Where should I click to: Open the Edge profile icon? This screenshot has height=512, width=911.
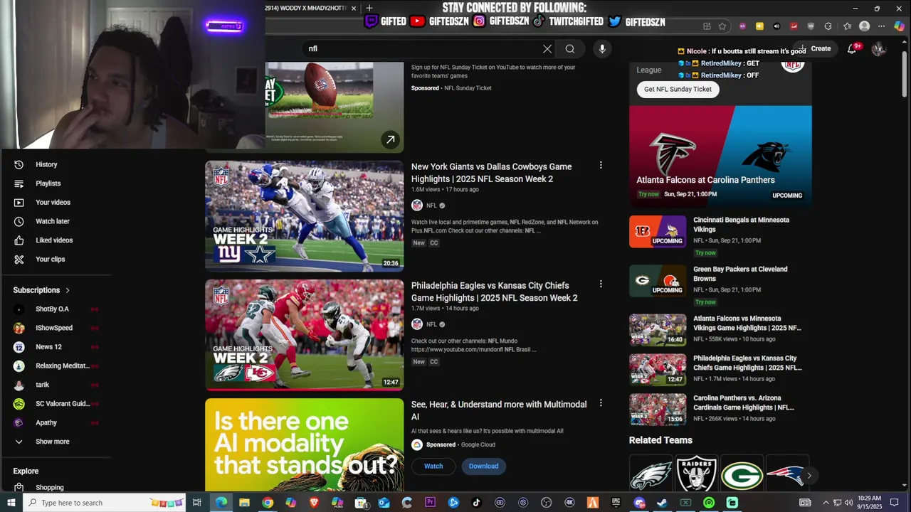coord(864,26)
